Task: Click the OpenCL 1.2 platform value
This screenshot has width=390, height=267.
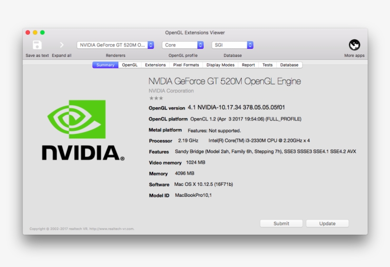Action: point(246,119)
